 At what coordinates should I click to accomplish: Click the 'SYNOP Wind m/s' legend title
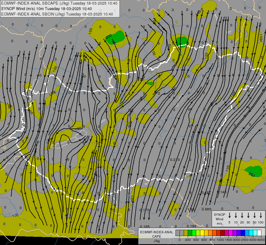tap(219, 219)
